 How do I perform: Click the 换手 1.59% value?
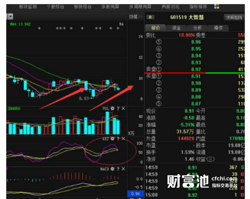tap(188, 152)
